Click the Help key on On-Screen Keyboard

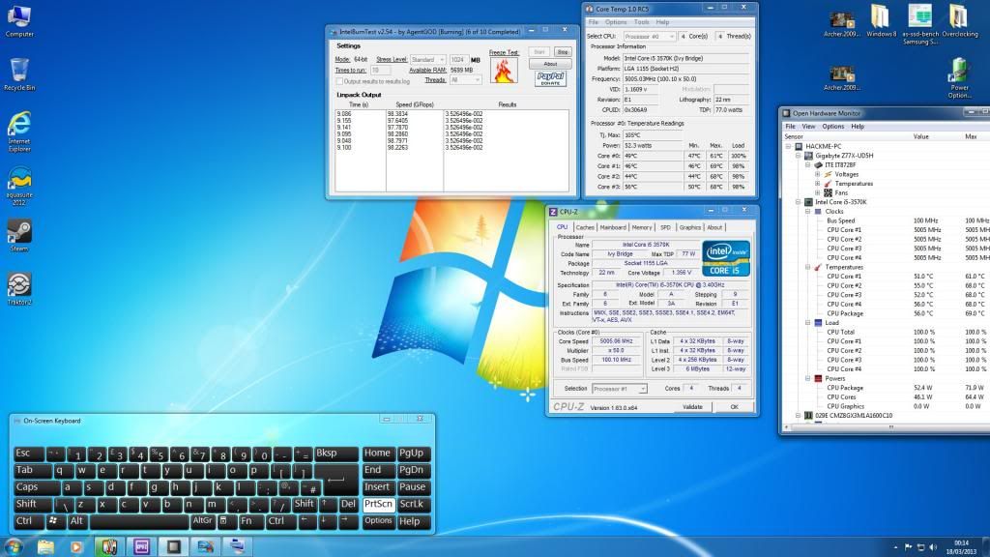[x=413, y=521]
